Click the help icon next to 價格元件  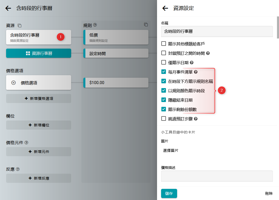tap(26, 143)
